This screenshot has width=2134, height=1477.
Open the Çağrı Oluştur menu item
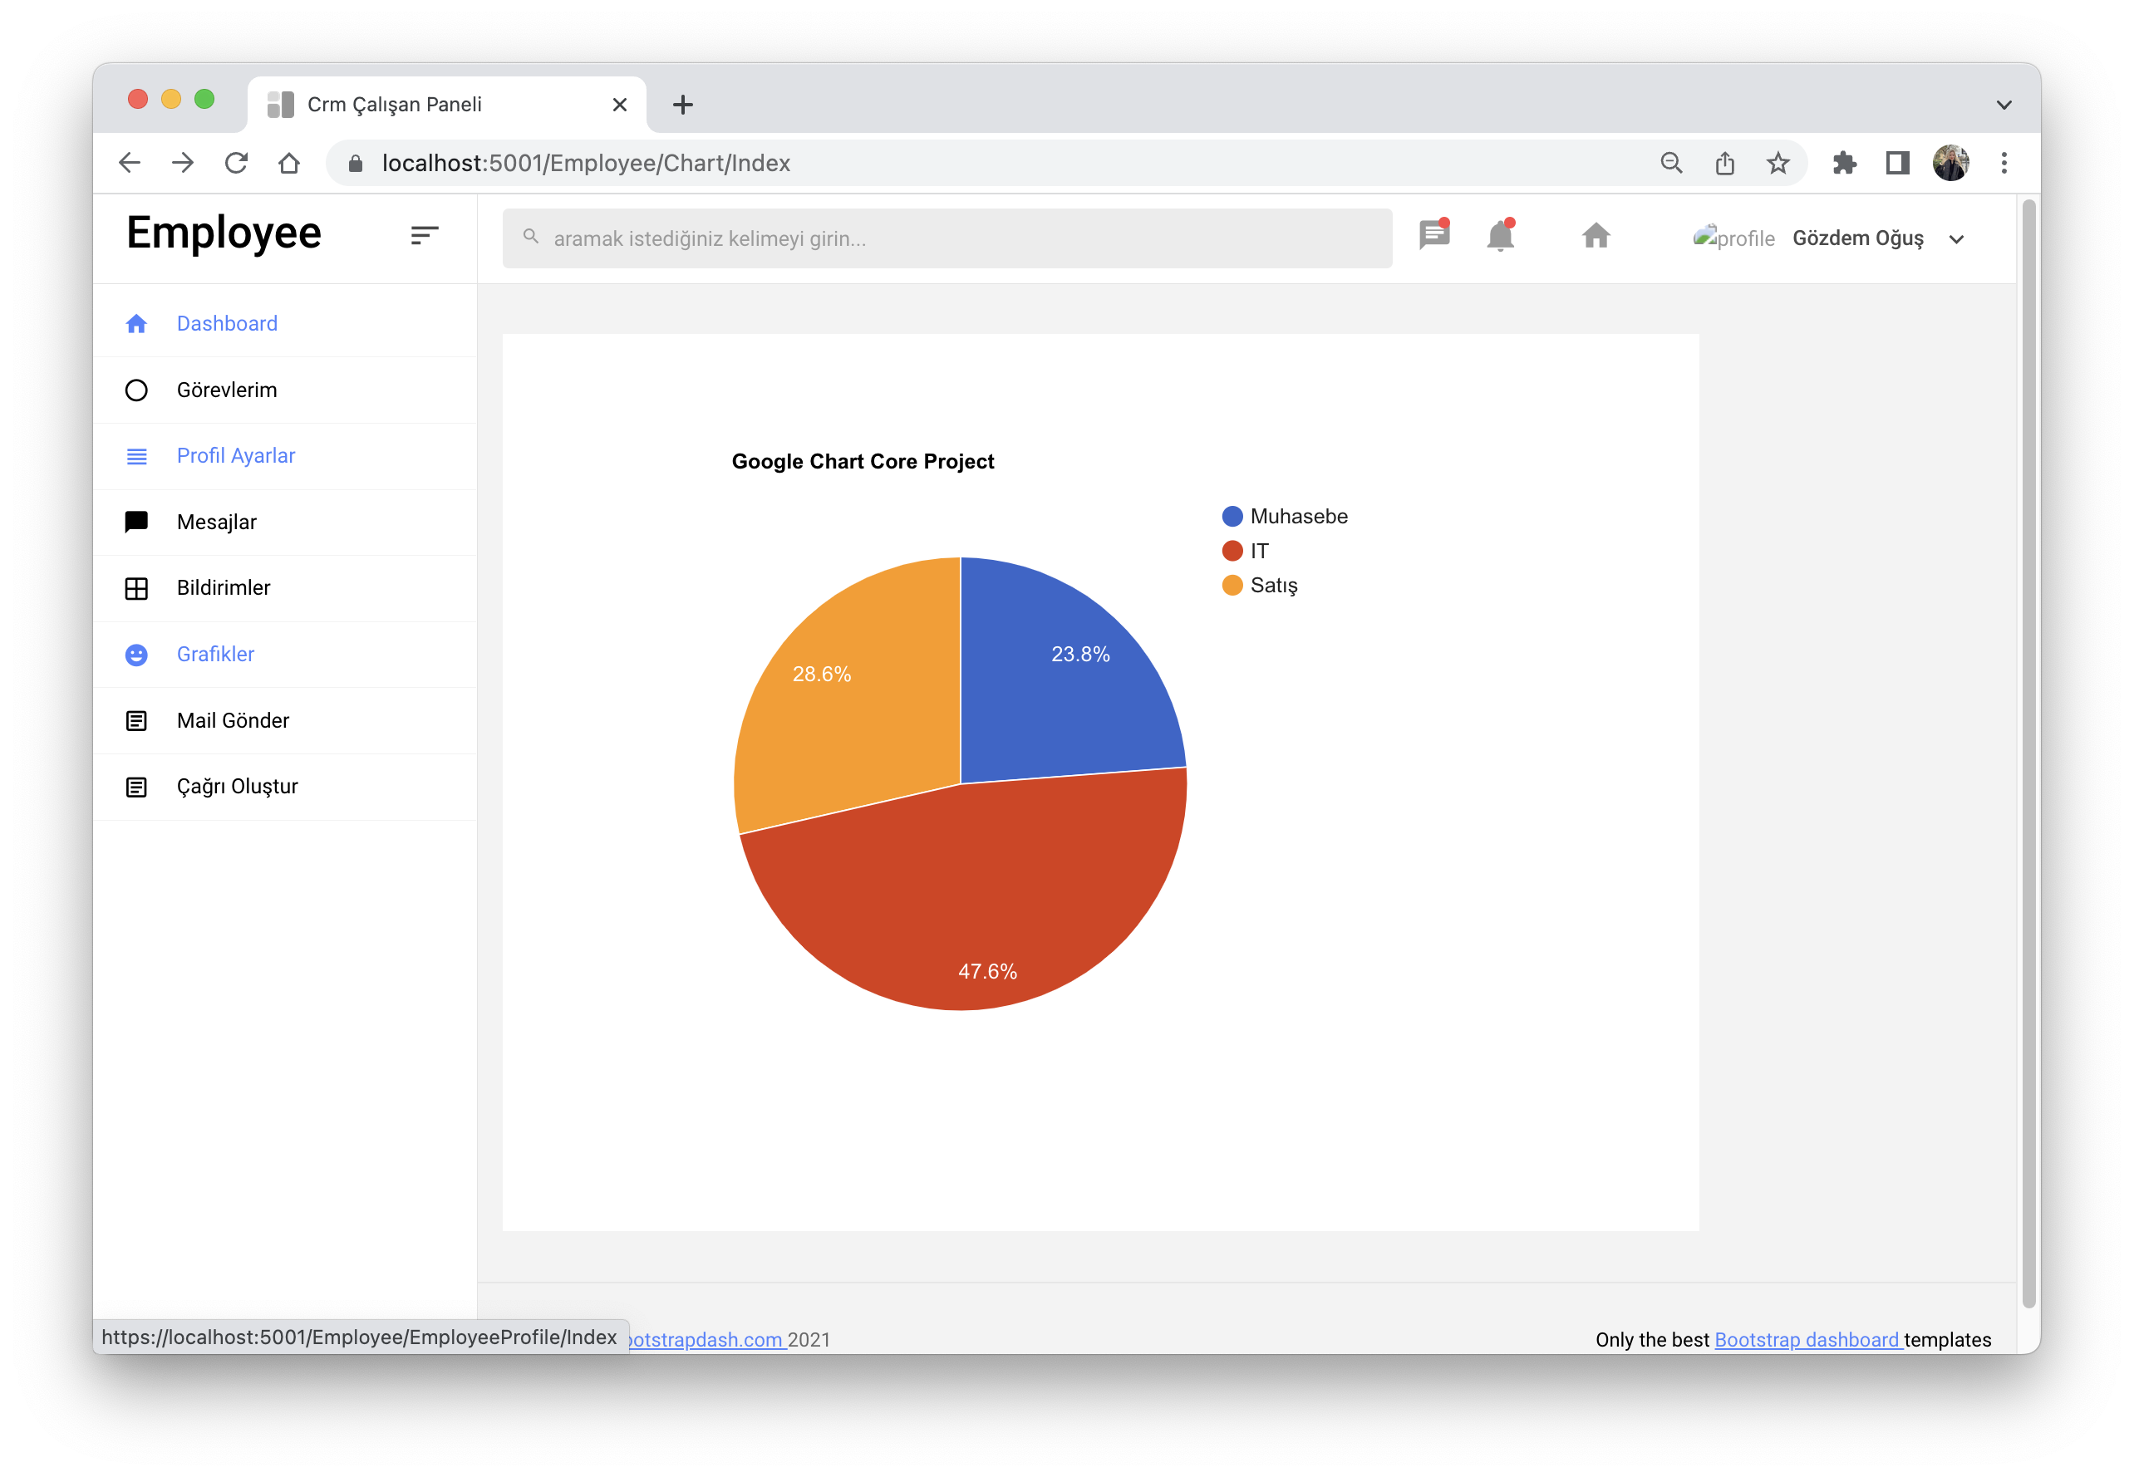coord(285,788)
